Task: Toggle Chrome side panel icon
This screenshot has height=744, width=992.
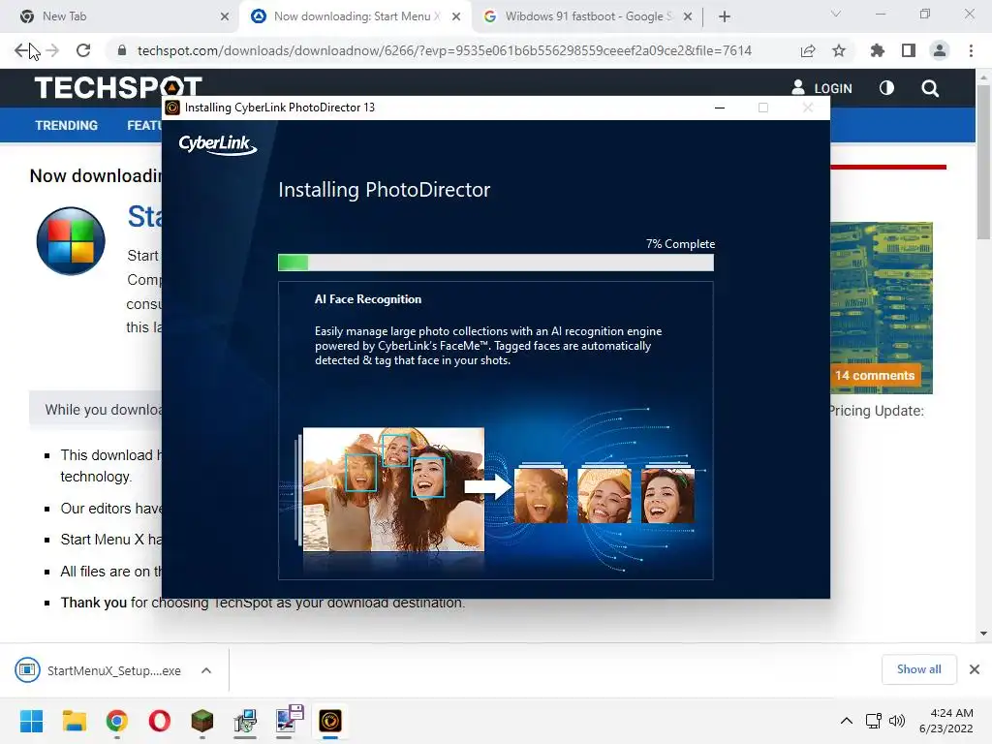Action: click(x=909, y=50)
